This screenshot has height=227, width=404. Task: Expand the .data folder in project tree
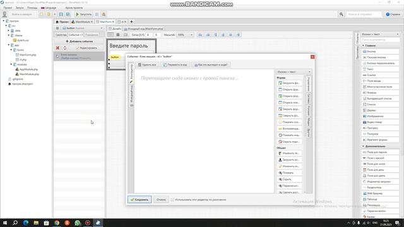click(x=8, y=31)
